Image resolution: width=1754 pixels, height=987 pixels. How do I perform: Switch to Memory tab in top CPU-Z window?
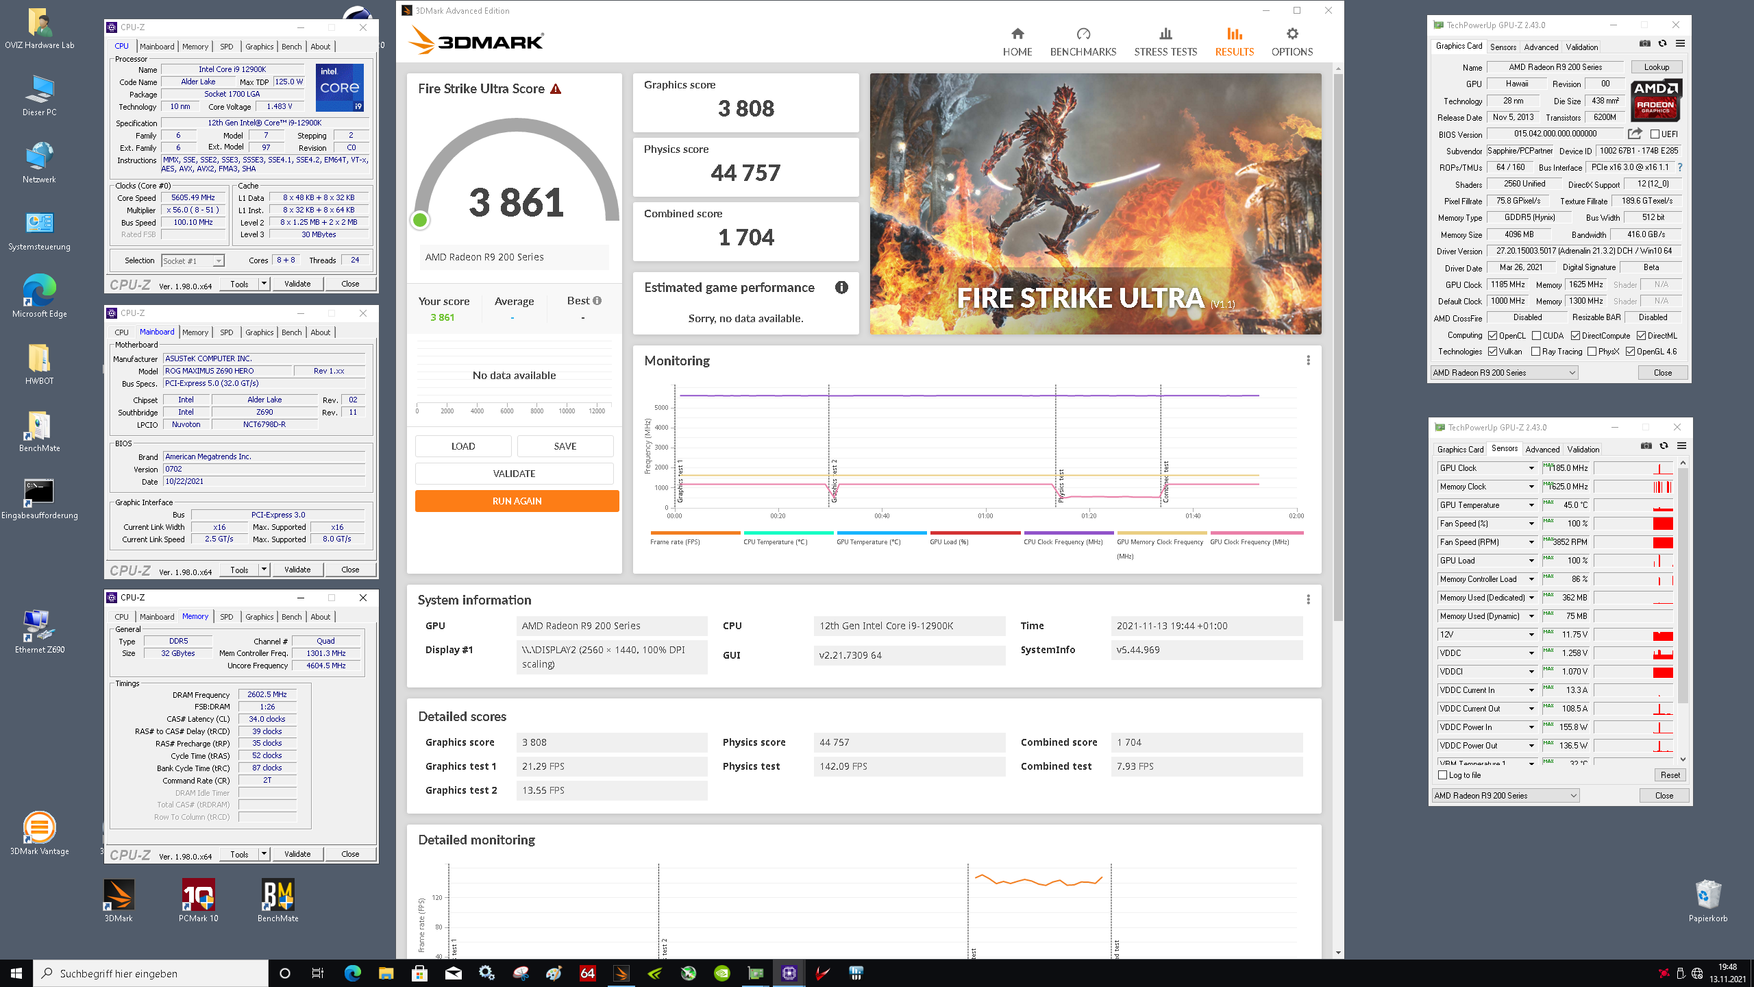tap(195, 47)
